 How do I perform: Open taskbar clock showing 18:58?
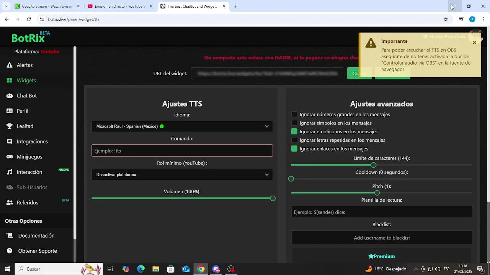coord(463,269)
